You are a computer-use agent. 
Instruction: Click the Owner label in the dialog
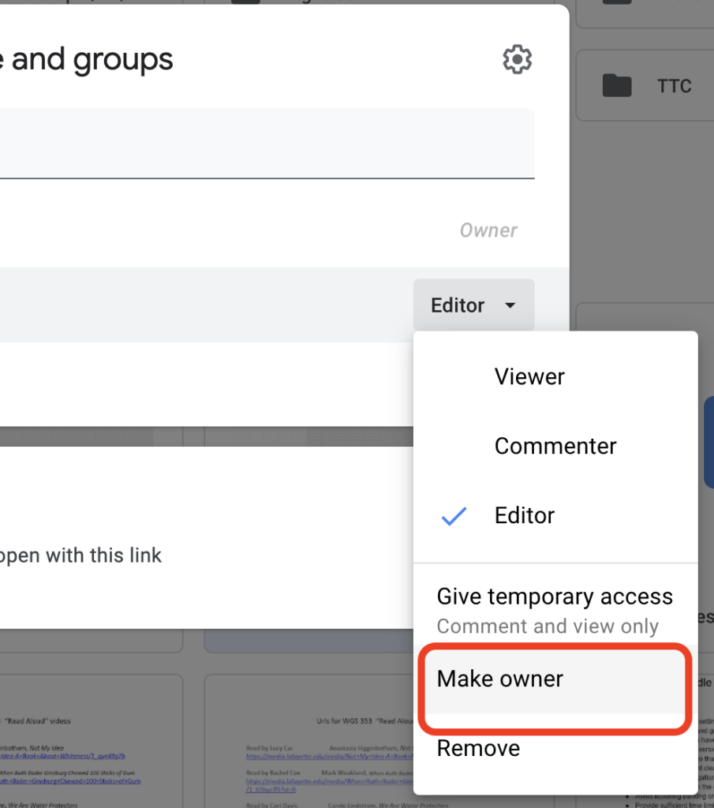click(x=488, y=230)
